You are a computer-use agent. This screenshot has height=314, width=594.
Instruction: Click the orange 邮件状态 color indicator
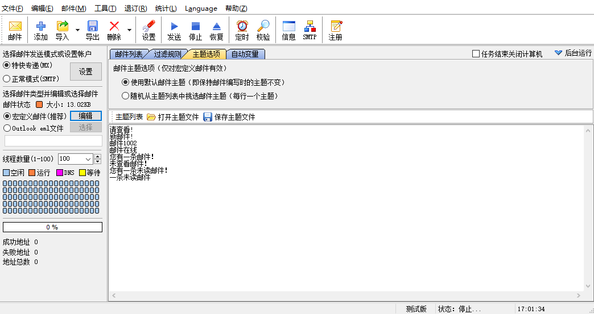[39, 104]
